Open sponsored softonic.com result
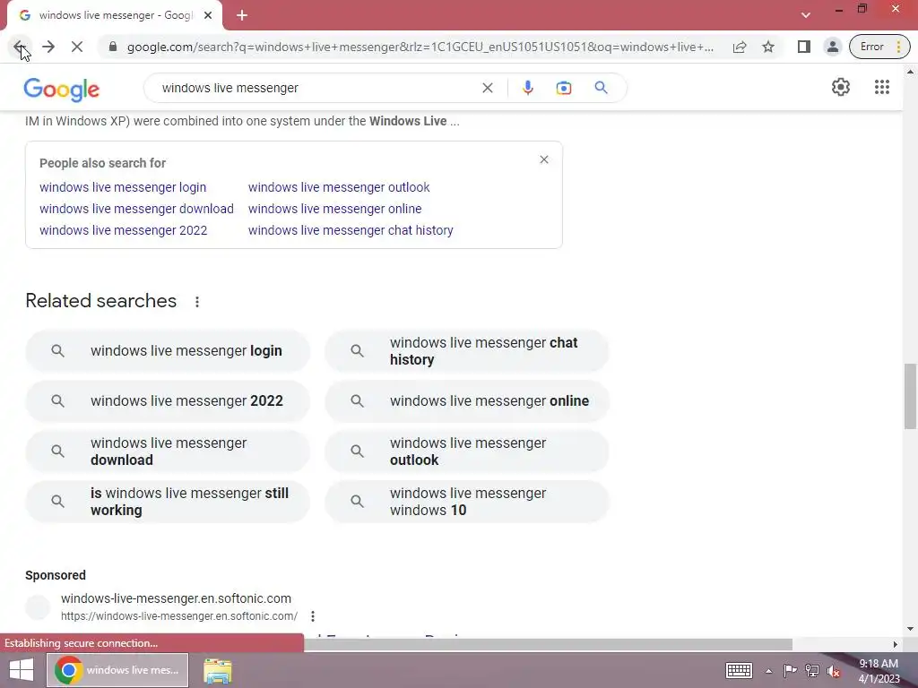 pyautogui.click(x=177, y=598)
